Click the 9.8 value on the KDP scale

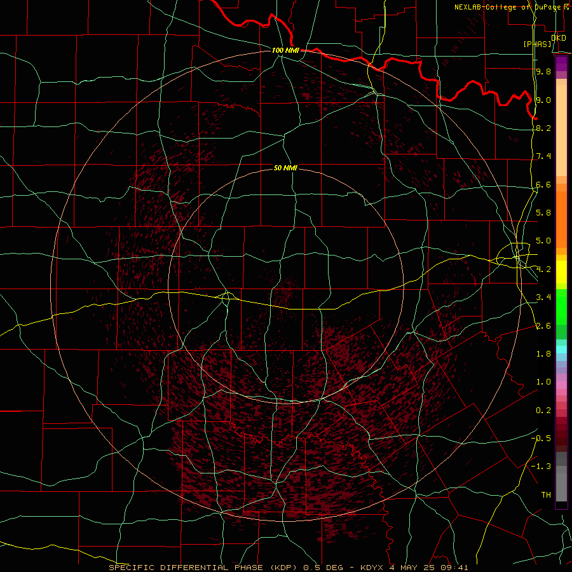coord(543,71)
